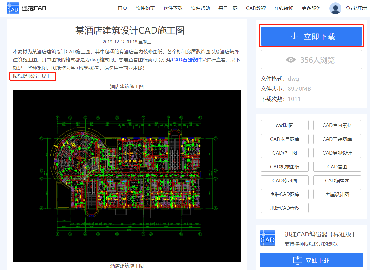Click the 登录/注册 link
The height and width of the screenshot is (270, 370).
pos(356,8)
